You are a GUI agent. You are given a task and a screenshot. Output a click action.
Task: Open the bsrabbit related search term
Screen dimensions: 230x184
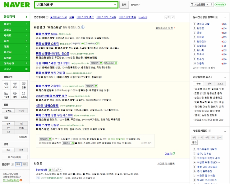coord(143,17)
